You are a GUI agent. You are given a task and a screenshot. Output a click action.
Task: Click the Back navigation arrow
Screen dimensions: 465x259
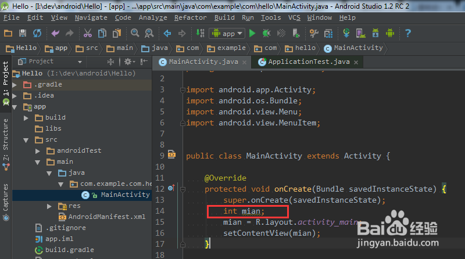[x=167, y=34]
